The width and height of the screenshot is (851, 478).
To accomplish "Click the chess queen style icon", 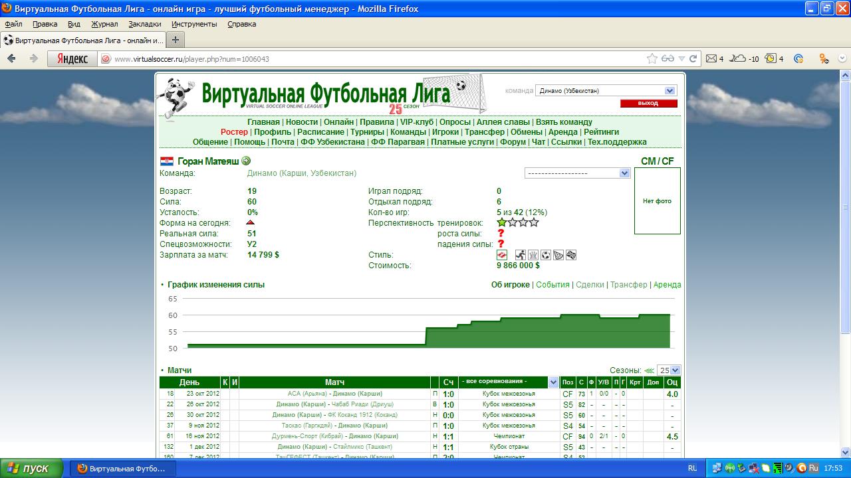I will 533,255.
